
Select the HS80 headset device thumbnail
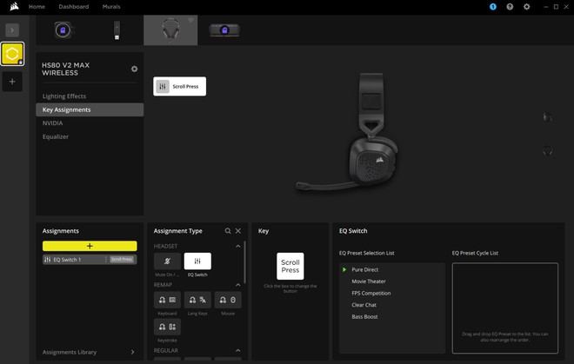pyautogui.click(x=170, y=30)
